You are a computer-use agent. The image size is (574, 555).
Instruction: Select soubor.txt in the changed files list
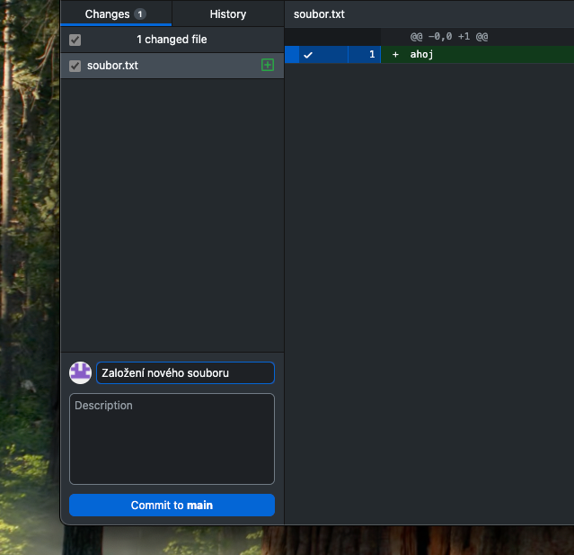pos(172,66)
